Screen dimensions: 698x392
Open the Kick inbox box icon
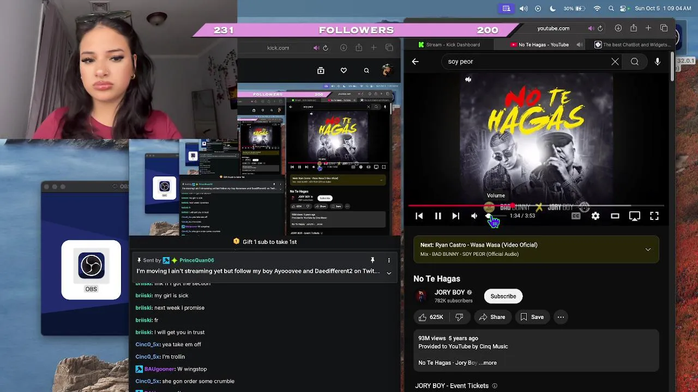click(x=321, y=70)
